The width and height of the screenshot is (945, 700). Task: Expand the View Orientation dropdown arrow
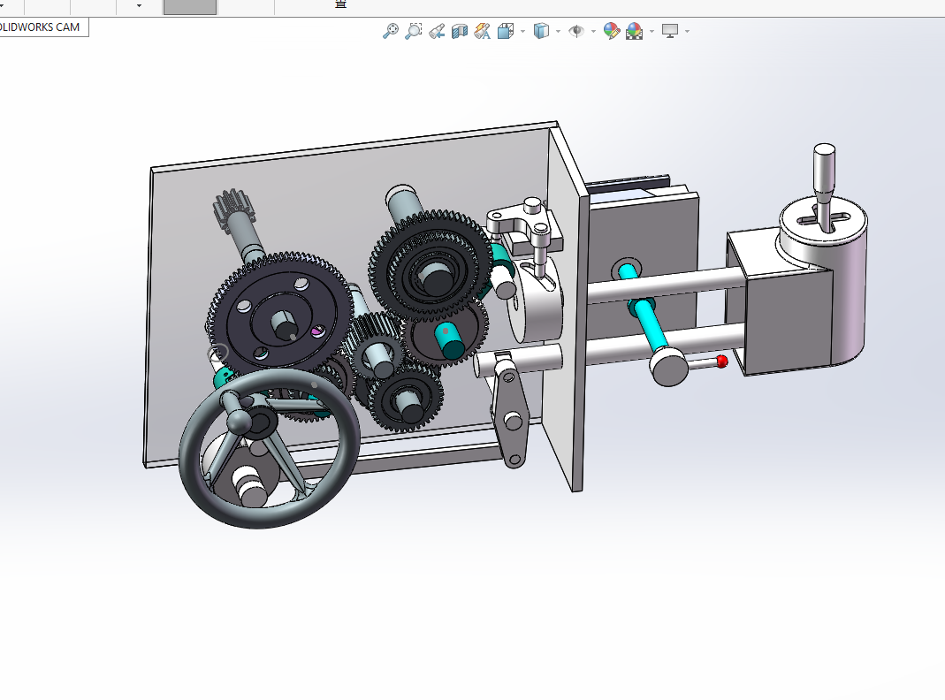point(522,31)
